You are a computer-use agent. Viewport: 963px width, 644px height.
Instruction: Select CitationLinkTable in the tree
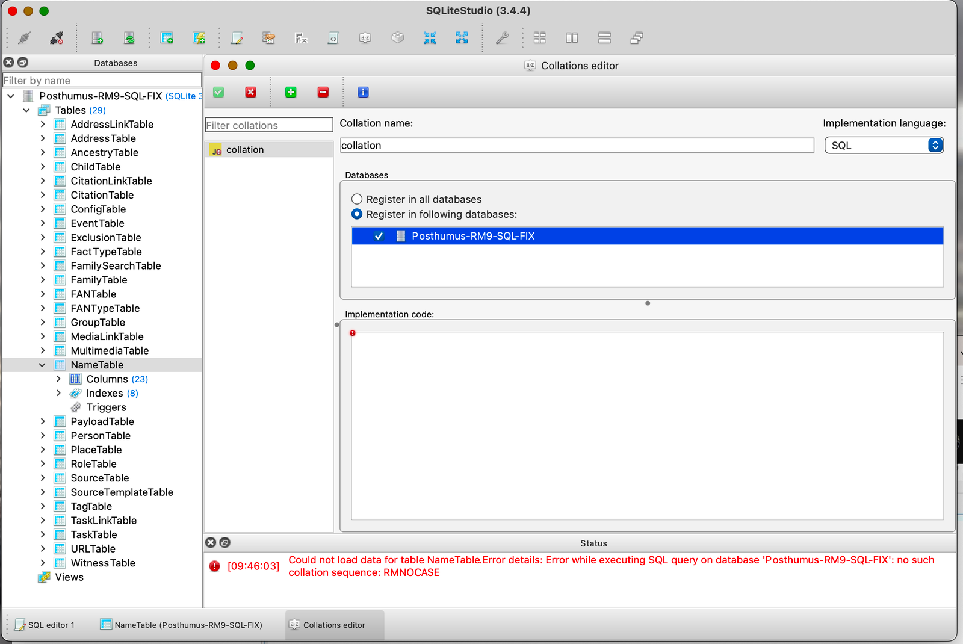click(x=111, y=181)
